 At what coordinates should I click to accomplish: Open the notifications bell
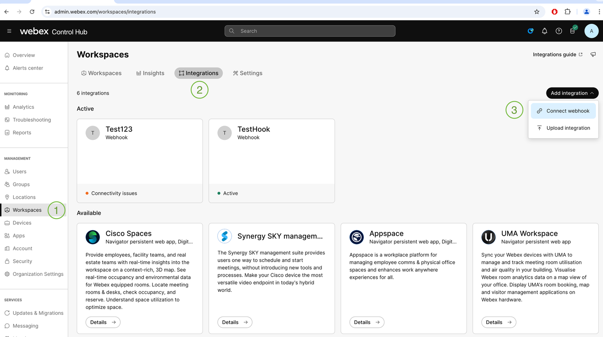(544, 31)
